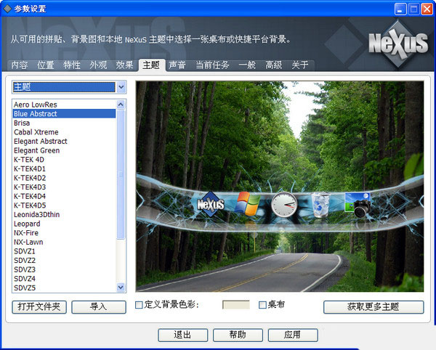The image size is (436, 350).
Task: Click the diamond icon in the title bar
Action: coord(7,9)
